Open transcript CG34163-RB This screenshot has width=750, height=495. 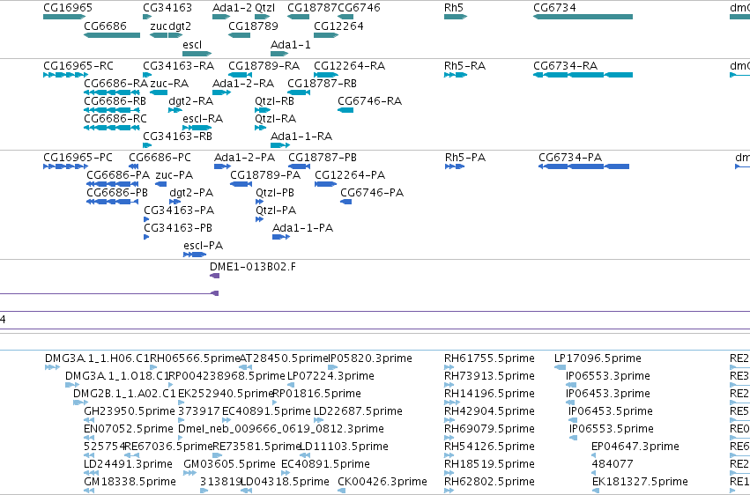177,137
